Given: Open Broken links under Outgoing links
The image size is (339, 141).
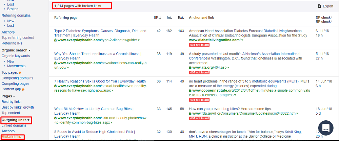Looking at the screenshot, I should (11, 137).
